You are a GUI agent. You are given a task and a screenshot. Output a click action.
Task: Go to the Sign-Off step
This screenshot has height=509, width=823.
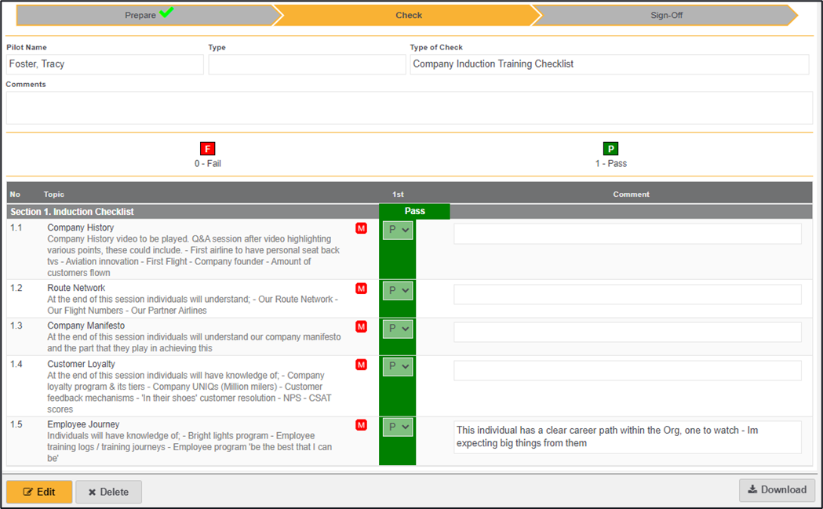[666, 15]
